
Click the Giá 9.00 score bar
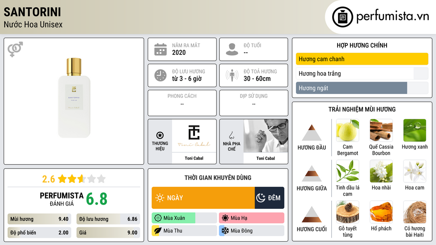(x=108, y=233)
